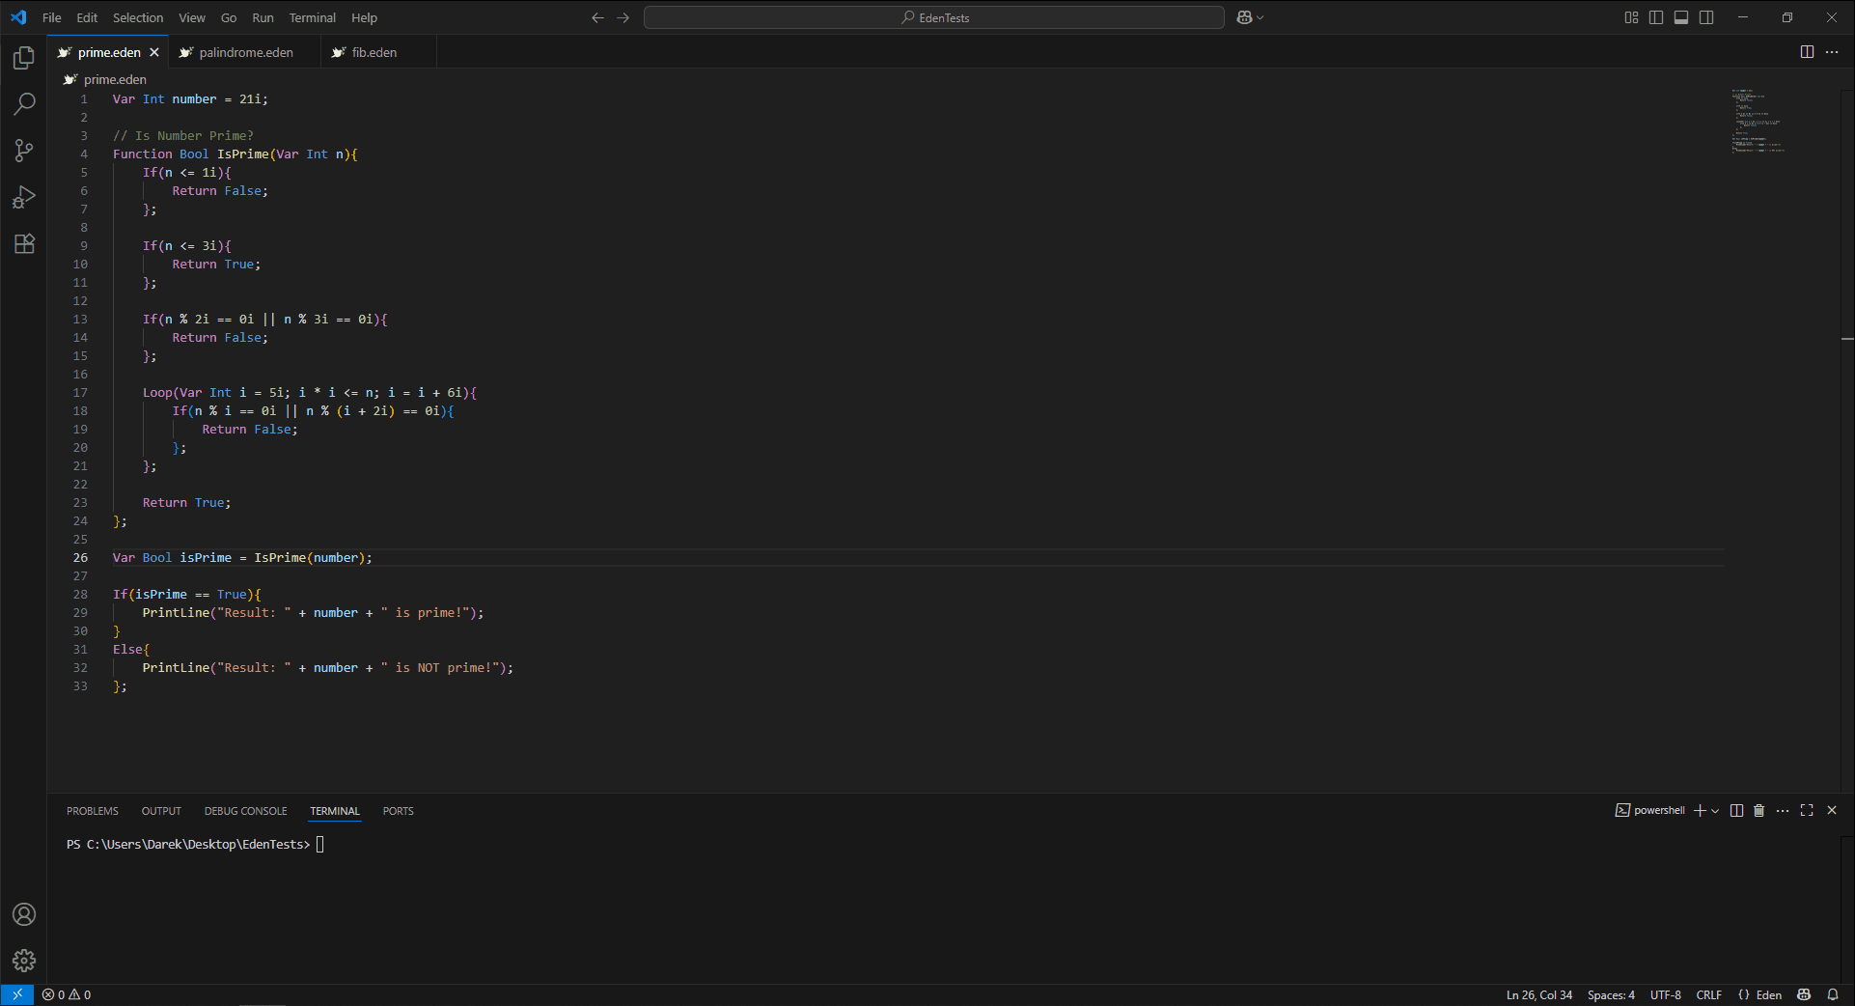The height and width of the screenshot is (1006, 1855).
Task: Open Copilot status icon in status bar
Action: (x=1804, y=994)
